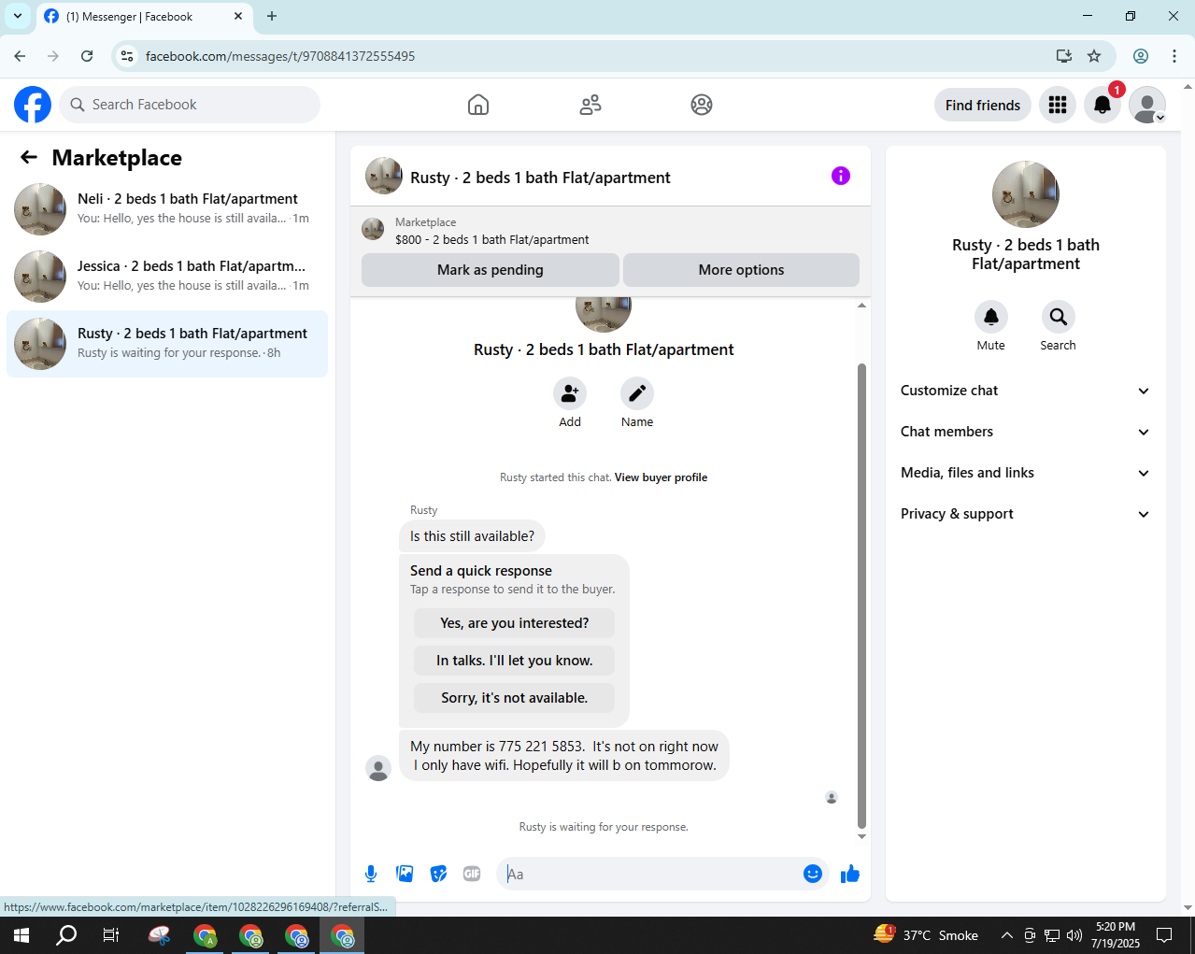Search in conversation magnifier icon

coord(1059,317)
